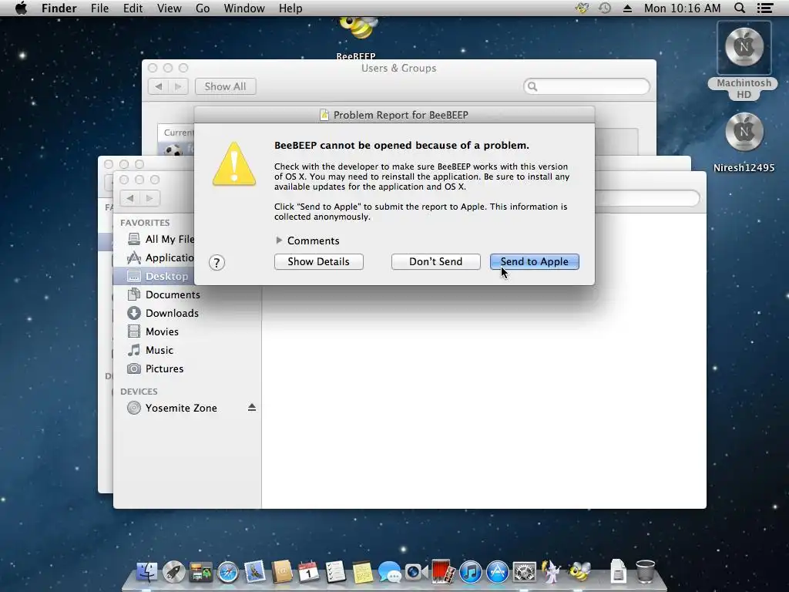The image size is (789, 592).
Task: Go forward in Users & Groups window
Action: coord(178,86)
